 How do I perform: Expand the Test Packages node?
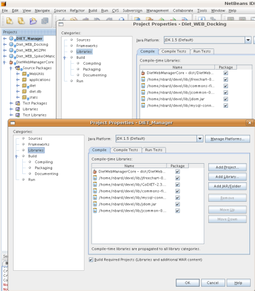[11, 103]
